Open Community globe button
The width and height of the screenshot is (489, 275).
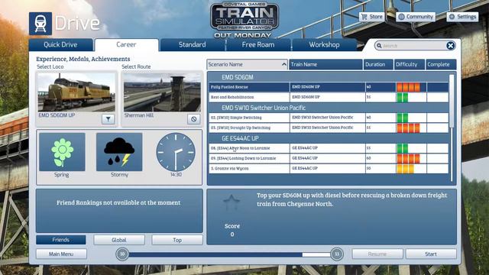tap(416, 17)
